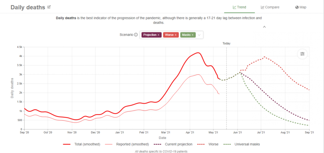Click the Trend chart icon

(234, 7)
